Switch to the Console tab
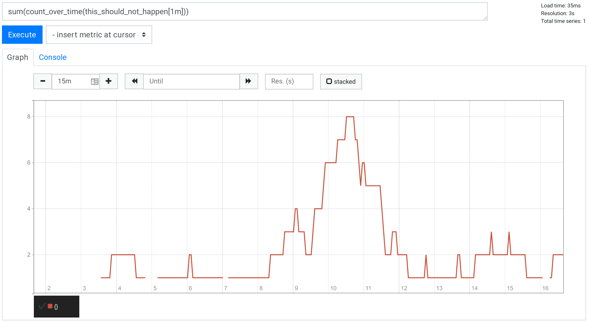 tap(53, 57)
